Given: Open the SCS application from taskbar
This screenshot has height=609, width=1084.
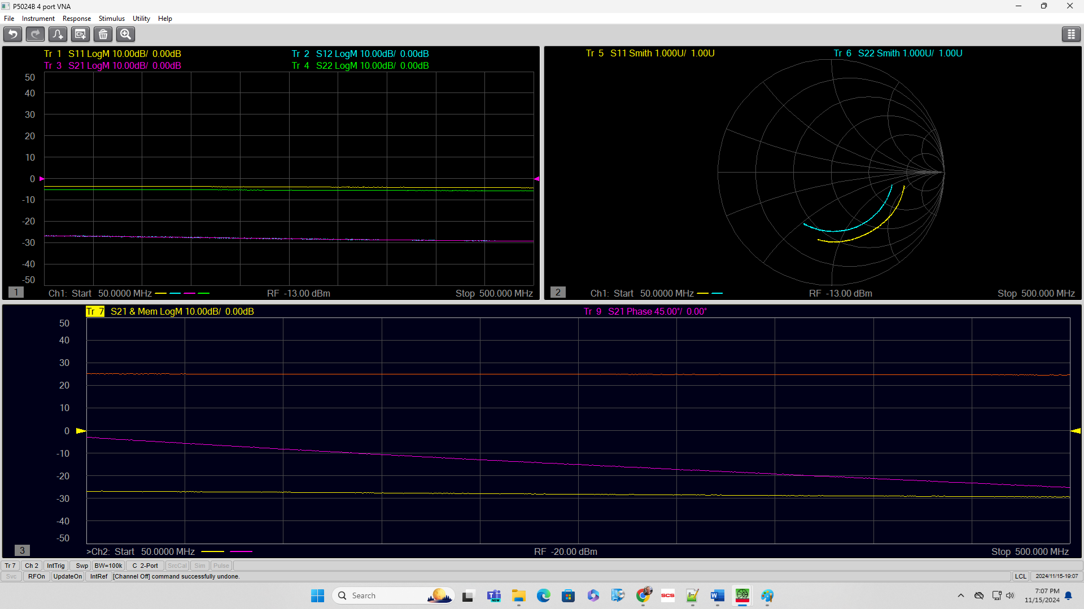Looking at the screenshot, I should (x=668, y=595).
